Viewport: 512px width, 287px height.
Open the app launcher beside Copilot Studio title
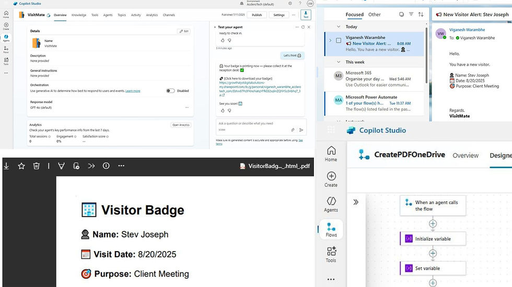[331, 130]
